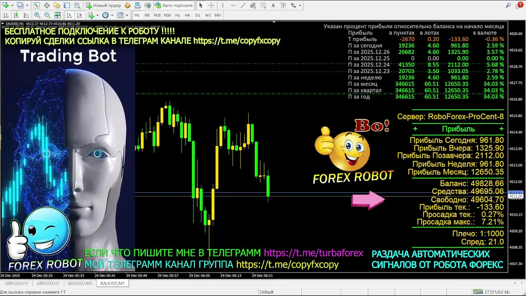This screenshot has height=296, width=526.
Task: Click the Default profile in status bar
Action: click(266, 292)
